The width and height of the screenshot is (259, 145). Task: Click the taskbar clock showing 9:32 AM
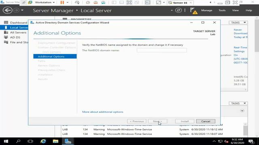(237, 141)
